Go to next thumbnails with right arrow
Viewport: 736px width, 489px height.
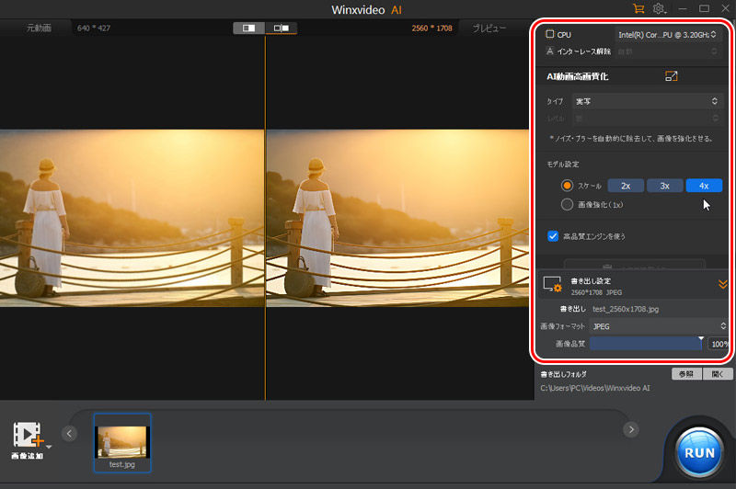tap(631, 429)
